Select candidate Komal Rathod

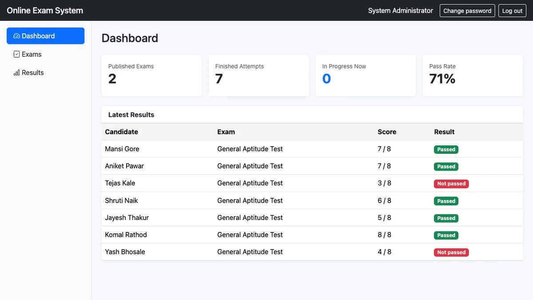[126, 235]
